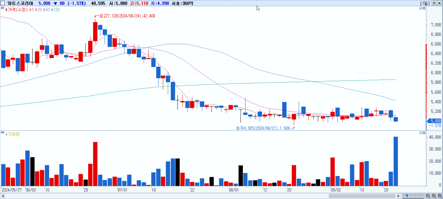This screenshot has height=199, width=443.
Task: Toggle the 120-day moving average legend
Action: pos(56,10)
